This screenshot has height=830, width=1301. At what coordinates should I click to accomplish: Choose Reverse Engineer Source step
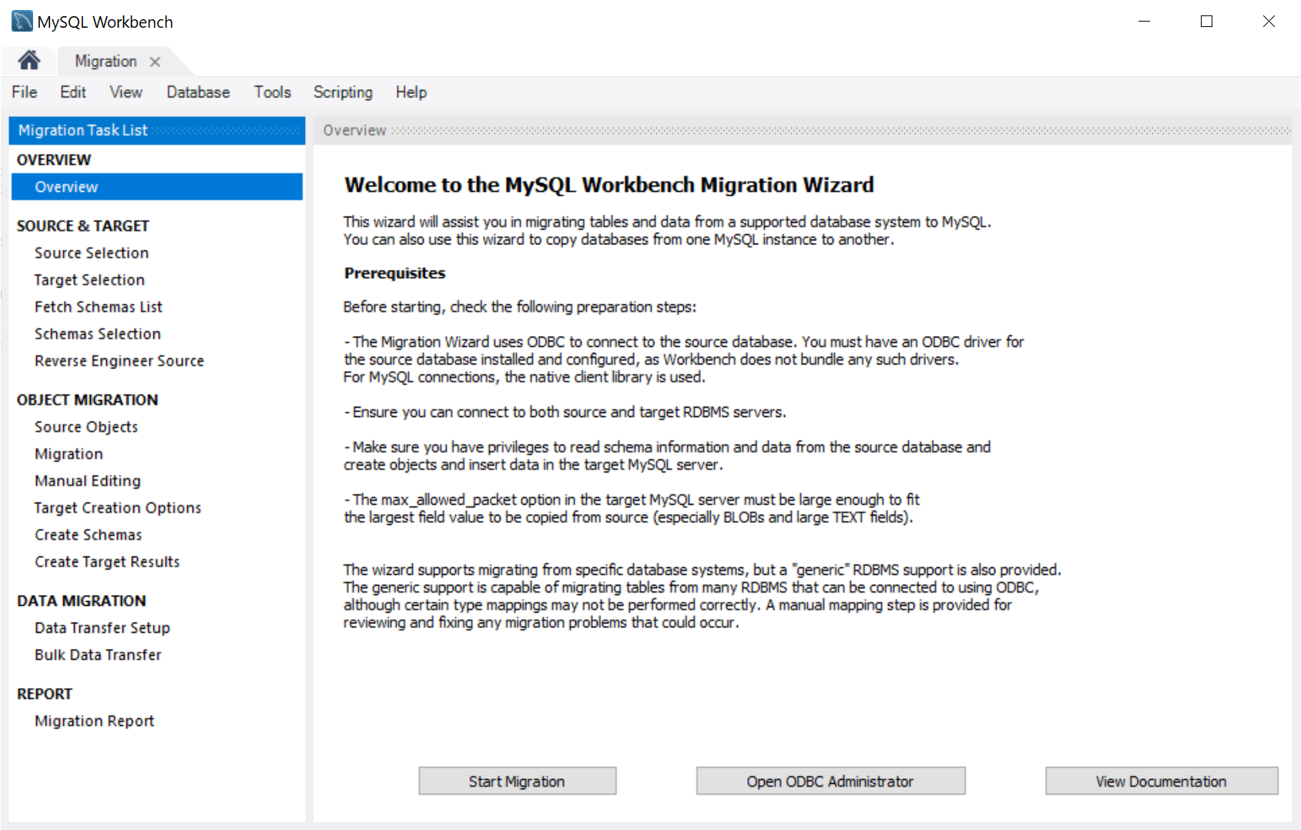[119, 361]
